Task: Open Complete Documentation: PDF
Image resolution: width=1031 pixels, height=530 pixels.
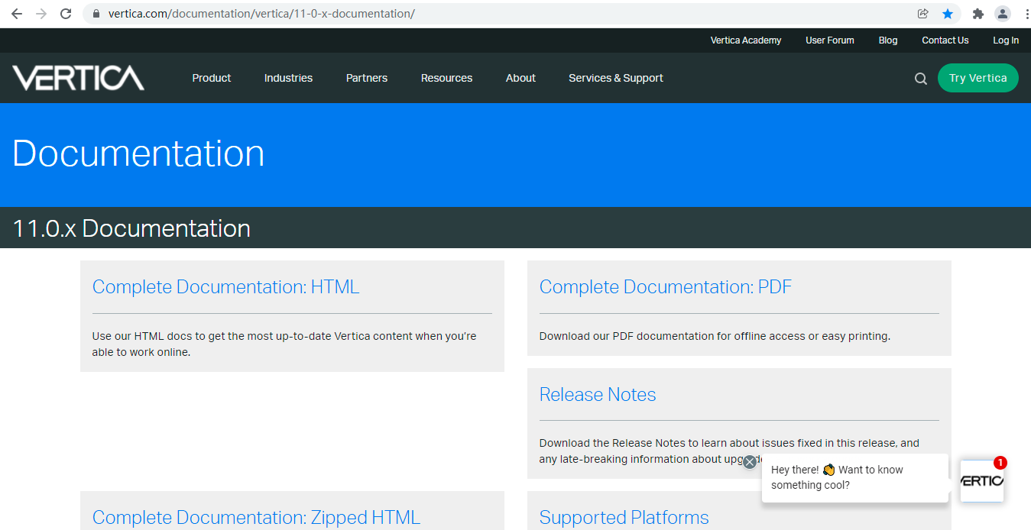Action: click(666, 287)
